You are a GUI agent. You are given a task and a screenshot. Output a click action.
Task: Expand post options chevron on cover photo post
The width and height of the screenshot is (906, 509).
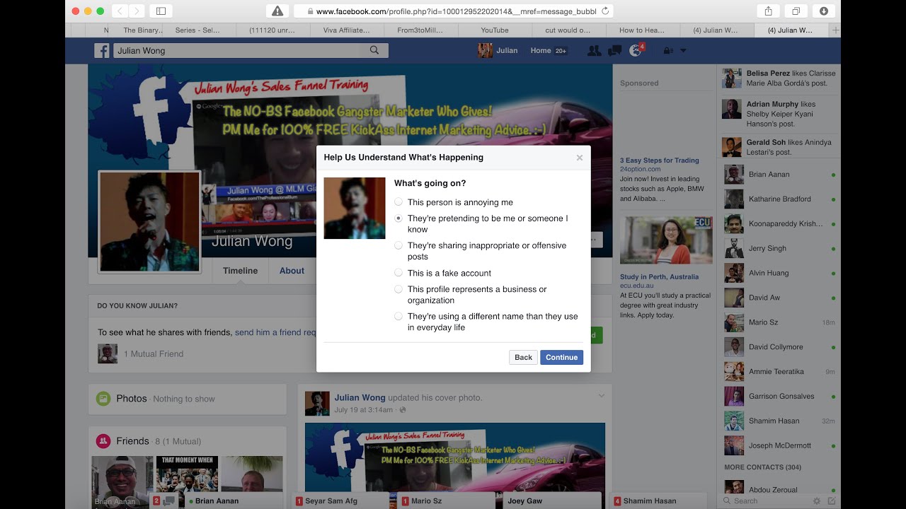pos(601,395)
